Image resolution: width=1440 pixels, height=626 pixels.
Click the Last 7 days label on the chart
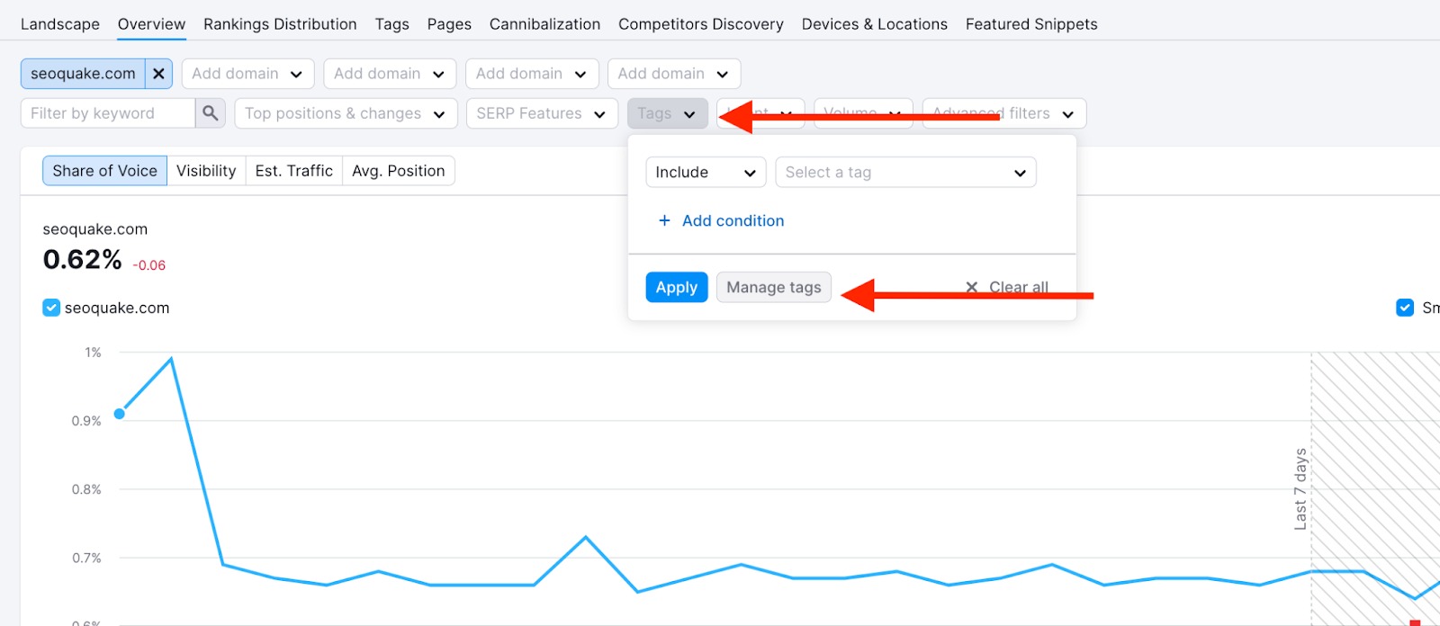tap(1300, 488)
